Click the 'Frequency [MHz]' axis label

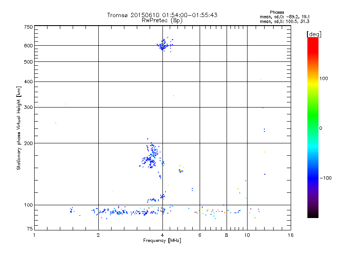click(x=162, y=241)
